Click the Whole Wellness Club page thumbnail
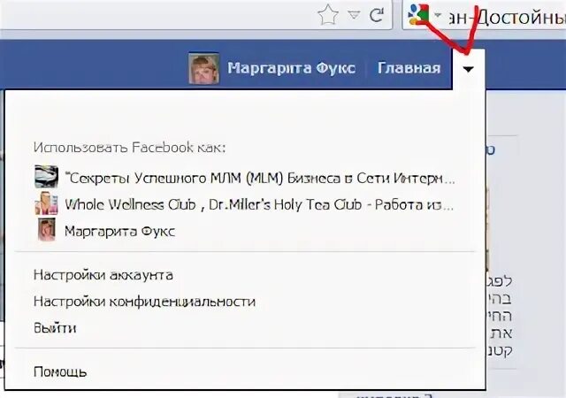The image size is (566, 398). [x=46, y=203]
